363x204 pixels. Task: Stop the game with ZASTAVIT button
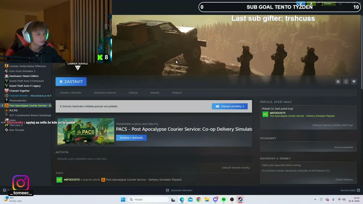(71, 82)
